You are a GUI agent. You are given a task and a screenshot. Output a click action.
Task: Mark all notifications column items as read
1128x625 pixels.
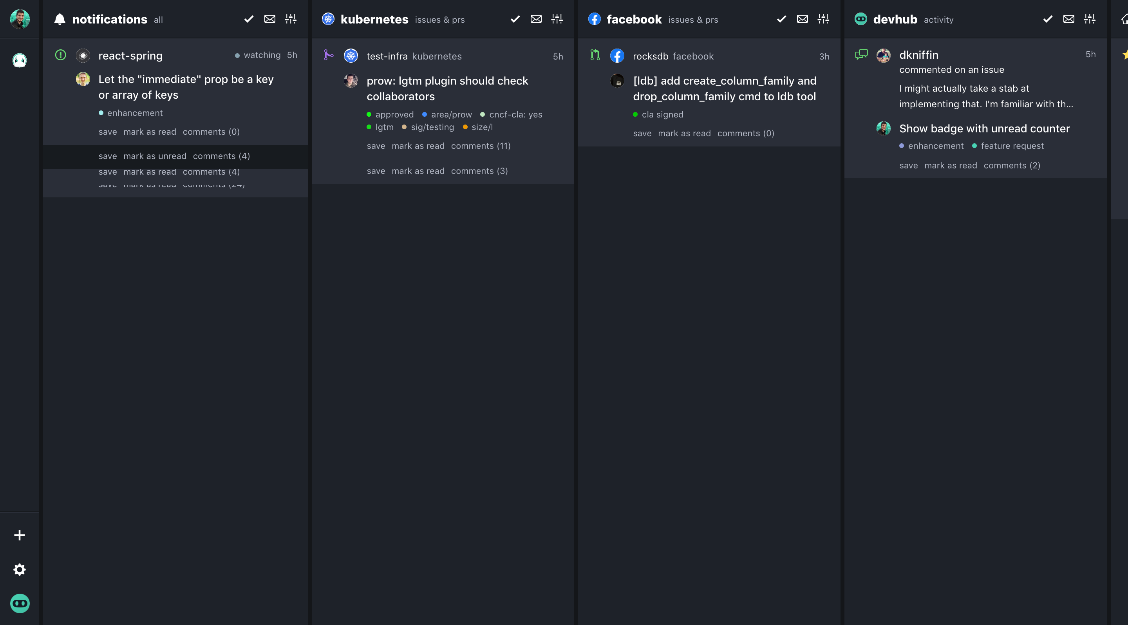[x=249, y=19]
